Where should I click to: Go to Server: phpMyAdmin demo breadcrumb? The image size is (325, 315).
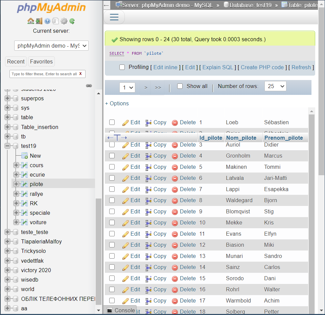pos(167,5)
